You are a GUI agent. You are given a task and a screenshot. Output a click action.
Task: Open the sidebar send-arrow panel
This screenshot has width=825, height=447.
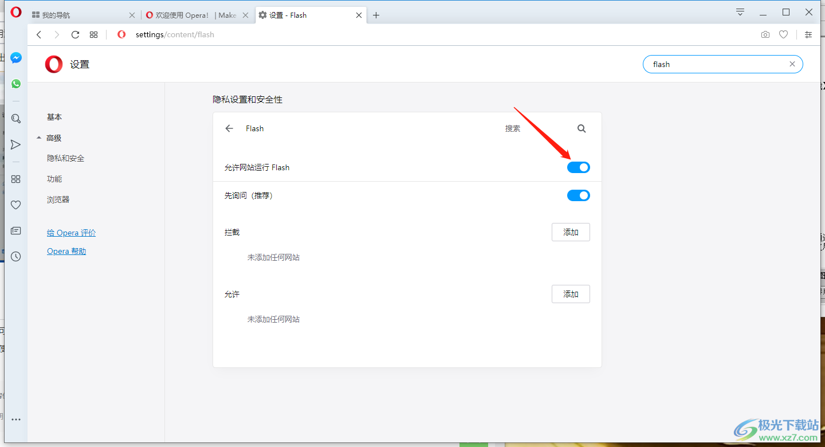pyautogui.click(x=16, y=144)
